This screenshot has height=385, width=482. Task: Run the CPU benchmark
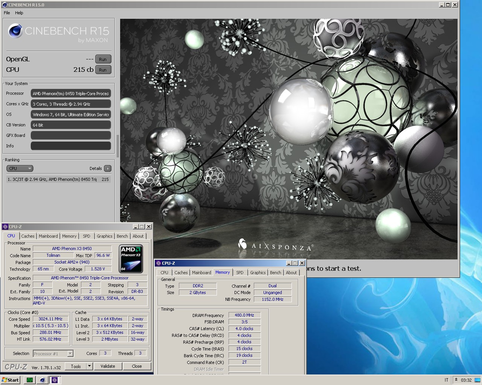click(x=103, y=70)
